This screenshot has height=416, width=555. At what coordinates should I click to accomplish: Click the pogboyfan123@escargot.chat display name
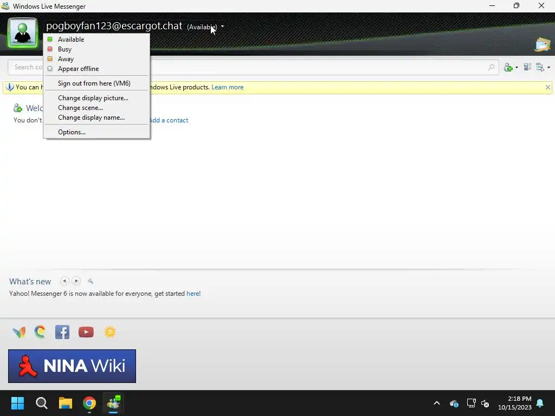pyautogui.click(x=114, y=26)
